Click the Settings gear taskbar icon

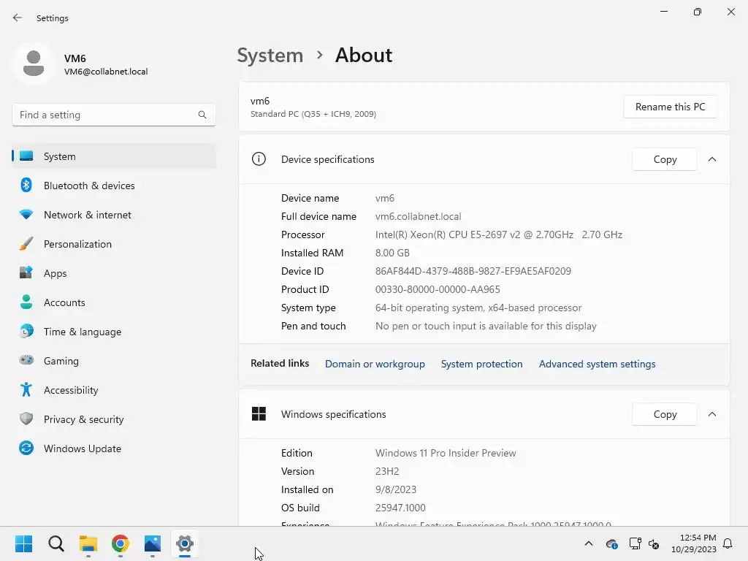coord(185,543)
